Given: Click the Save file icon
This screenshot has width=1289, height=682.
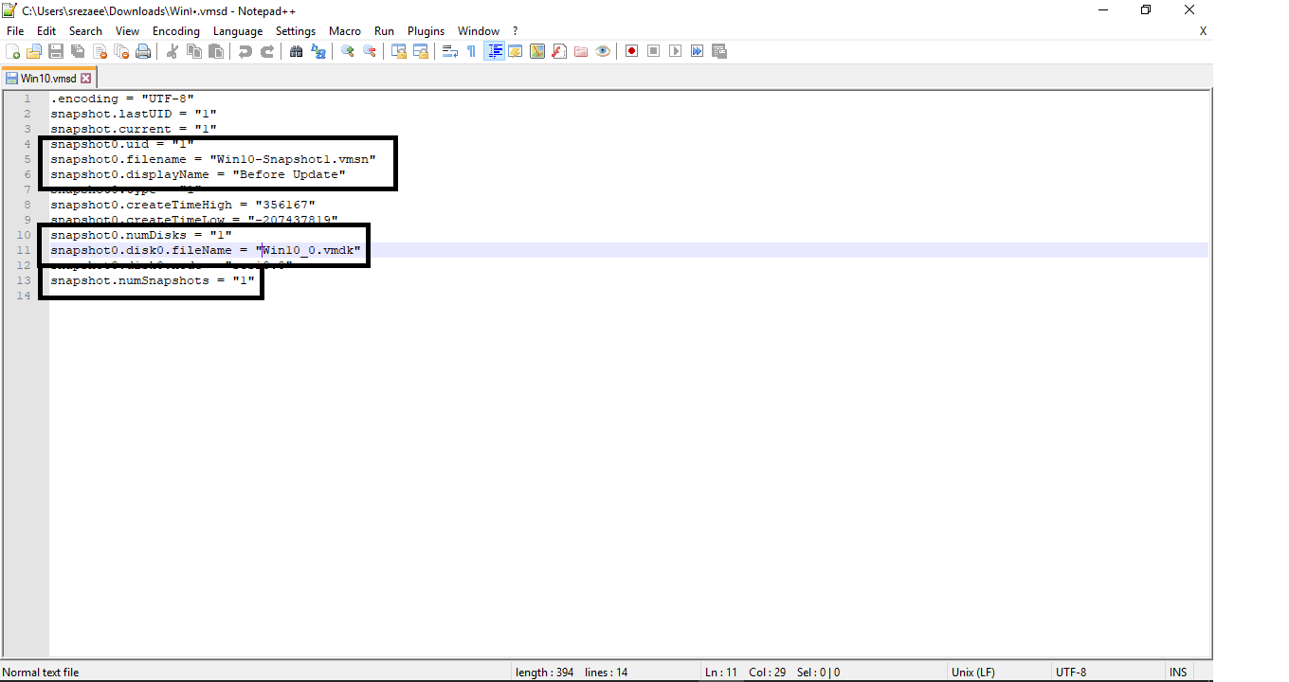Looking at the screenshot, I should pos(56,51).
